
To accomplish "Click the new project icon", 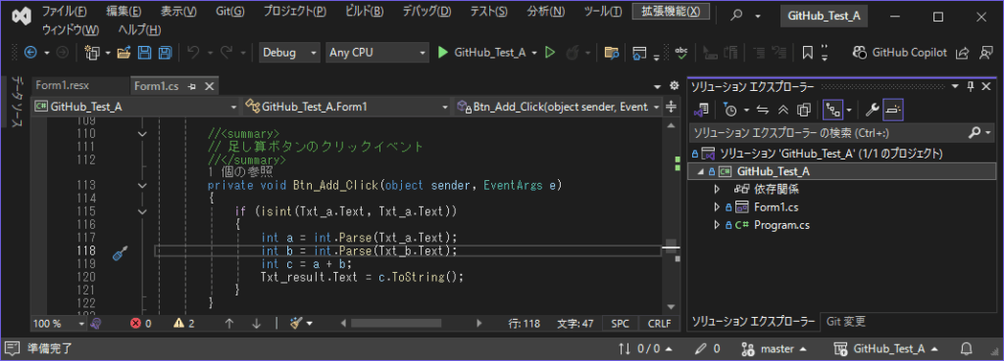I will (x=92, y=53).
